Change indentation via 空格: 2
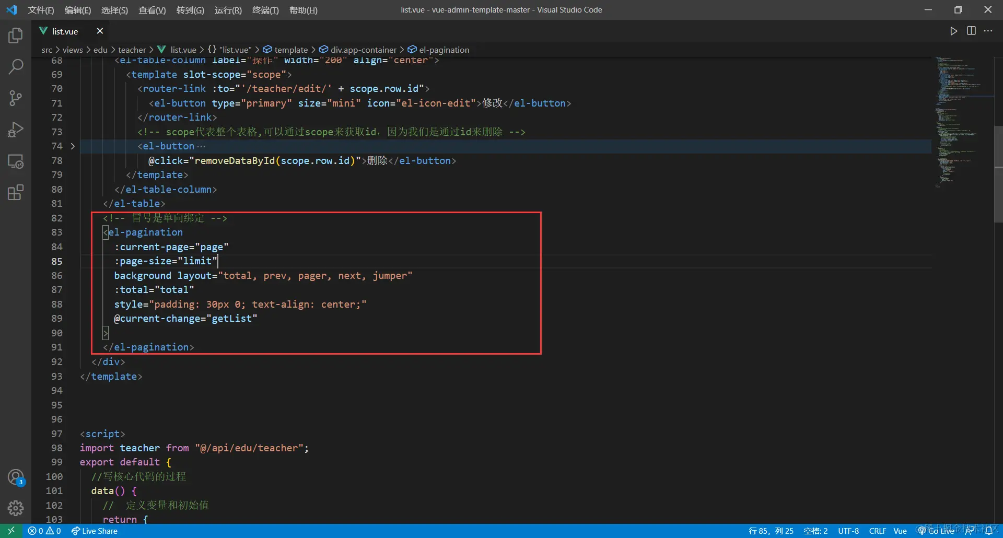Image resolution: width=1003 pixels, height=538 pixels. (x=815, y=531)
